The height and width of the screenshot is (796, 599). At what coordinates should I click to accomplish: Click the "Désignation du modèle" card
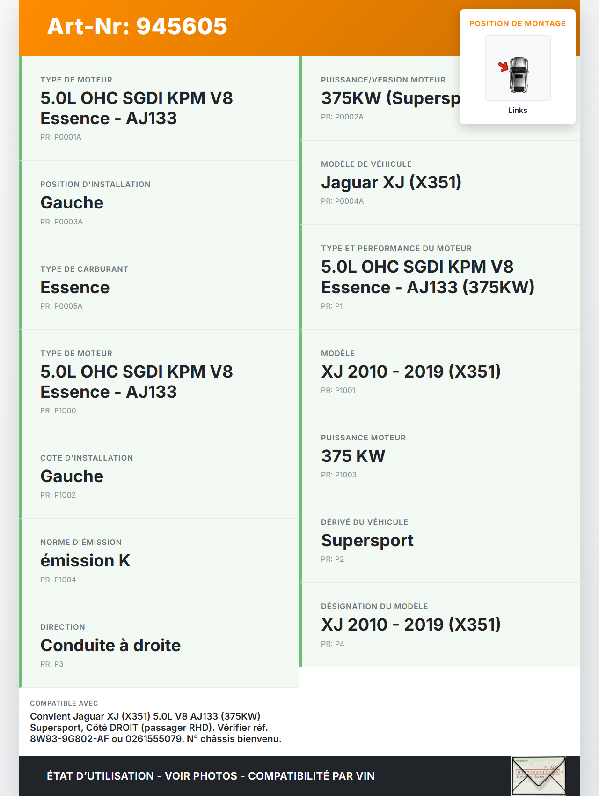coord(440,625)
